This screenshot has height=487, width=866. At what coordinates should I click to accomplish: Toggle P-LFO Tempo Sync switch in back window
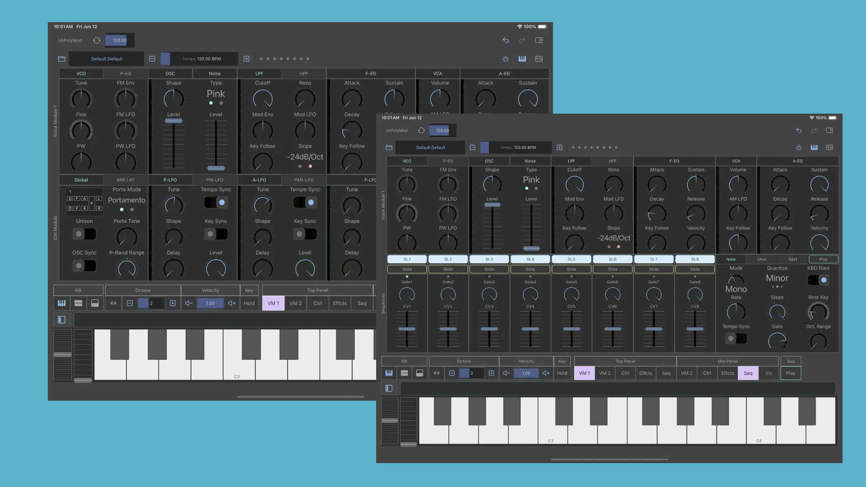(216, 202)
